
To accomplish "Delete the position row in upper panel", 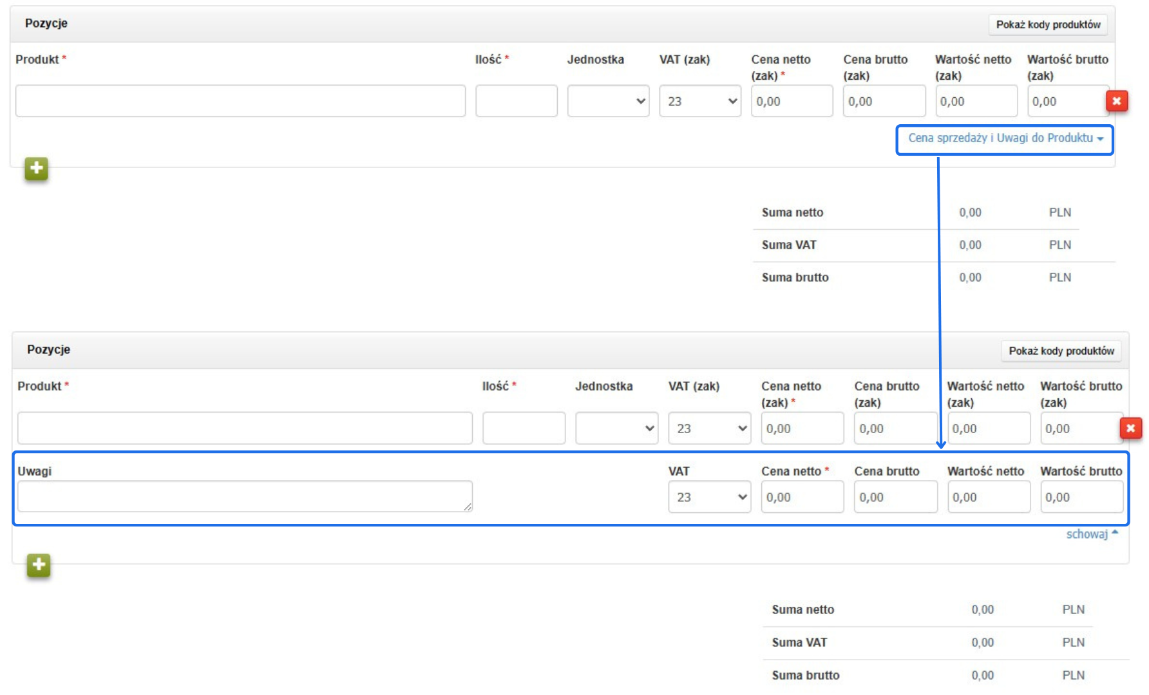I will [1116, 101].
